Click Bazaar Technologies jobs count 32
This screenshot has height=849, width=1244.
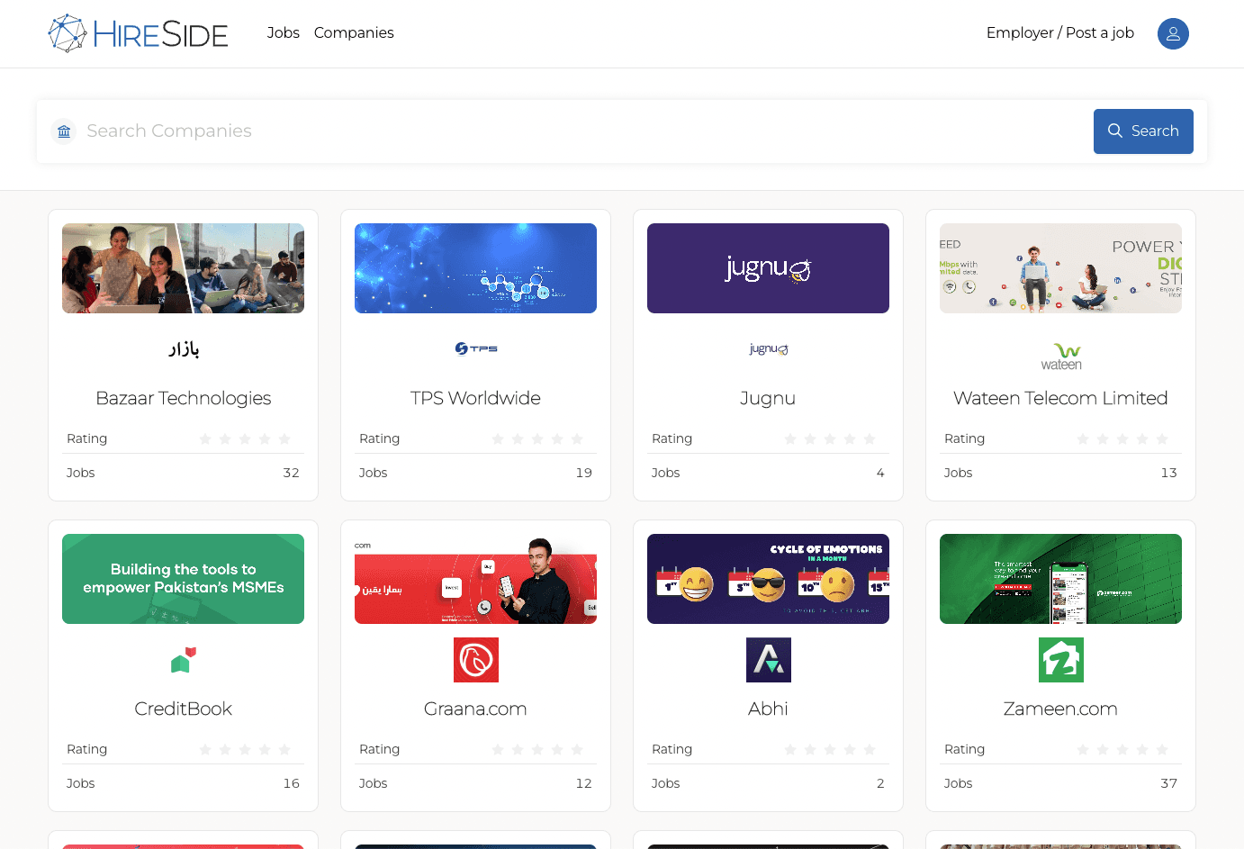coord(291,473)
